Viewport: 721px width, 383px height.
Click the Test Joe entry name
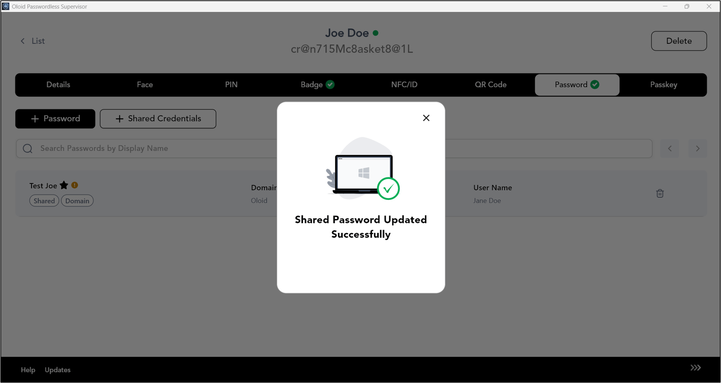click(x=43, y=186)
